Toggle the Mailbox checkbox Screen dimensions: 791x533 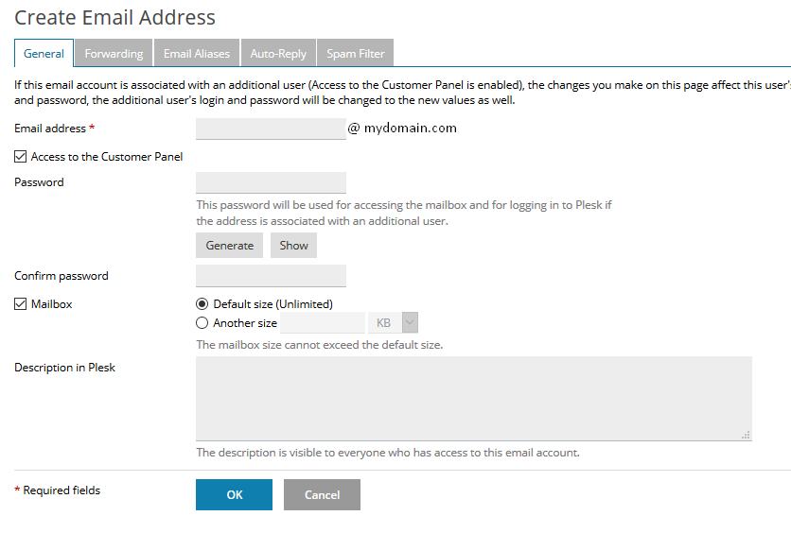[x=20, y=303]
